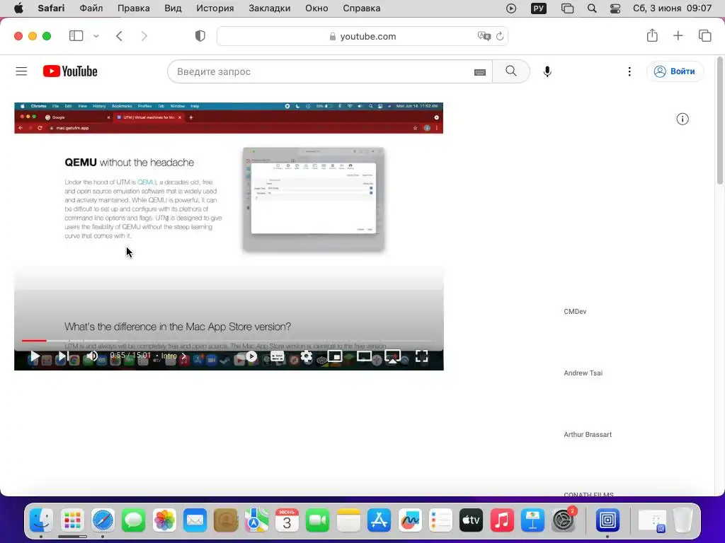The image size is (725, 543).
Task: Enter fullscreen video mode
Action: [x=421, y=356]
